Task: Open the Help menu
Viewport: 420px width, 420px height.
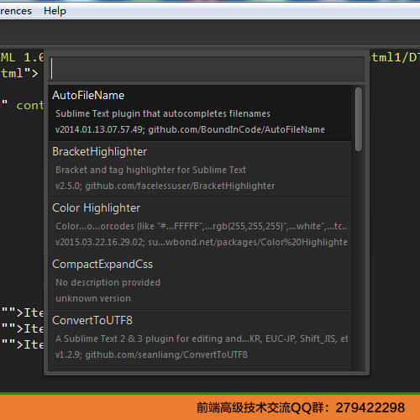Action: (55, 11)
